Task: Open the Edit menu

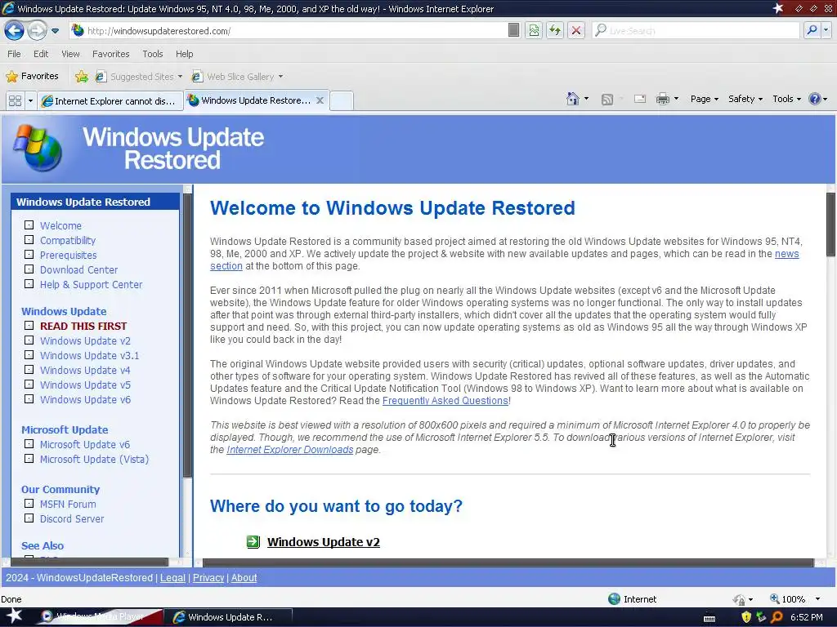Action: click(x=41, y=54)
